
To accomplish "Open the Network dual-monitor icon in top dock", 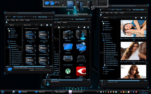I will pyautogui.click(x=52, y=3).
